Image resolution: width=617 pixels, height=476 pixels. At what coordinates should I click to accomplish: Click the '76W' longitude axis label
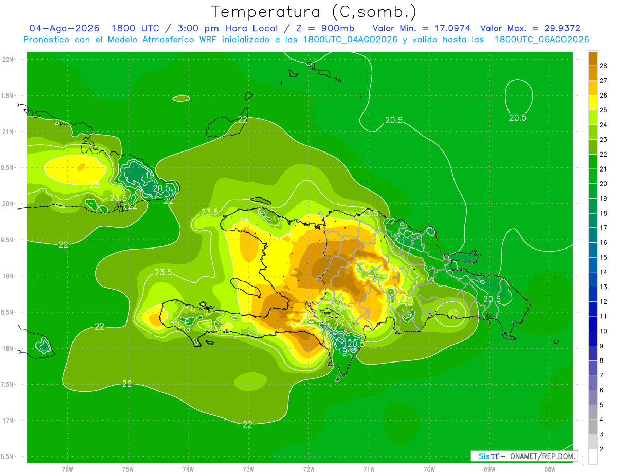tap(67, 469)
